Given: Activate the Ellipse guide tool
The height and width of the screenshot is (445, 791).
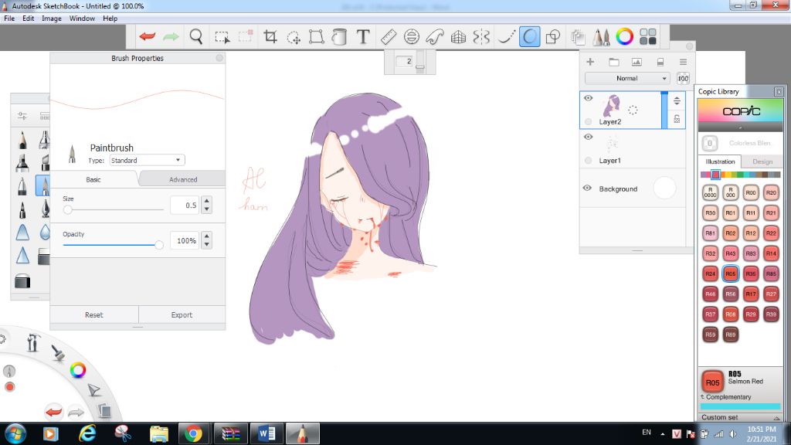Looking at the screenshot, I should 412,36.
